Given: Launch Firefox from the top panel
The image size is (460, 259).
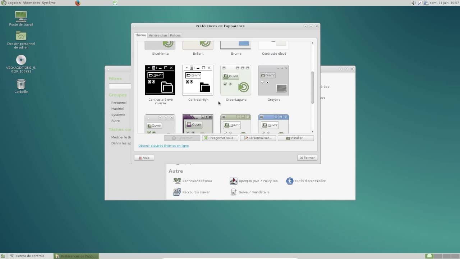Looking at the screenshot, I should pos(78,3).
